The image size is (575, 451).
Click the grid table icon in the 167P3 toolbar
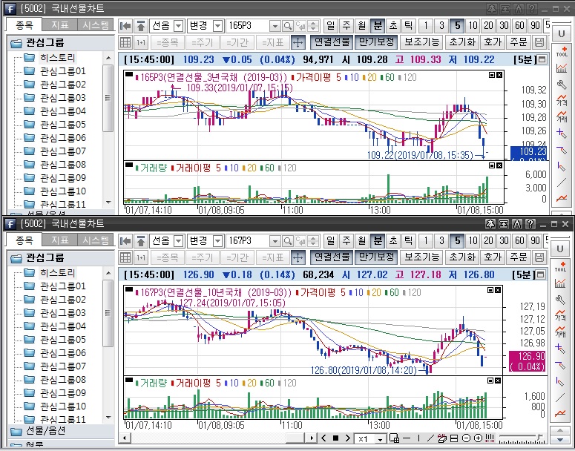(x=125, y=257)
